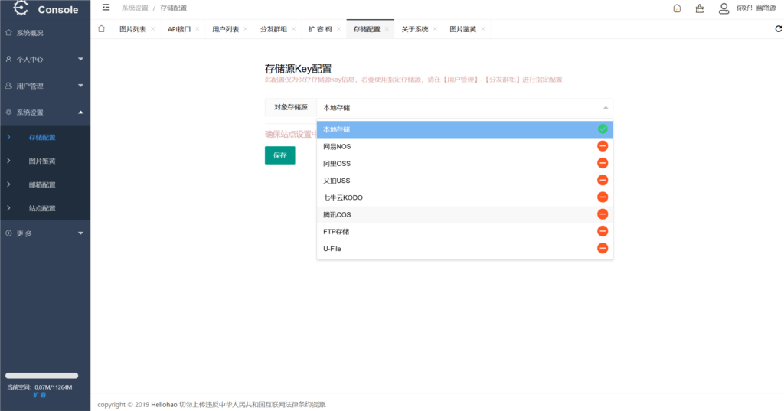This screenshot has width=784, height=411.
Task: Click red minus icon beside 又拍USS
Action: (603, 180)
